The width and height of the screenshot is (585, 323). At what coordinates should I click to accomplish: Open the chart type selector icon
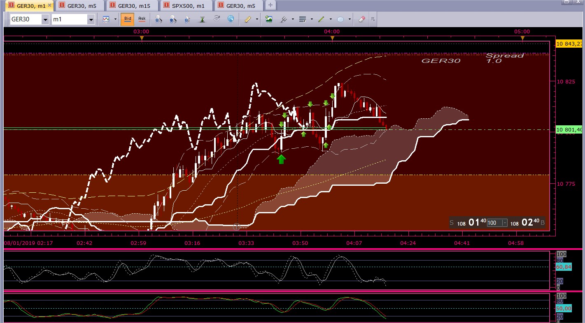(106, 19)
